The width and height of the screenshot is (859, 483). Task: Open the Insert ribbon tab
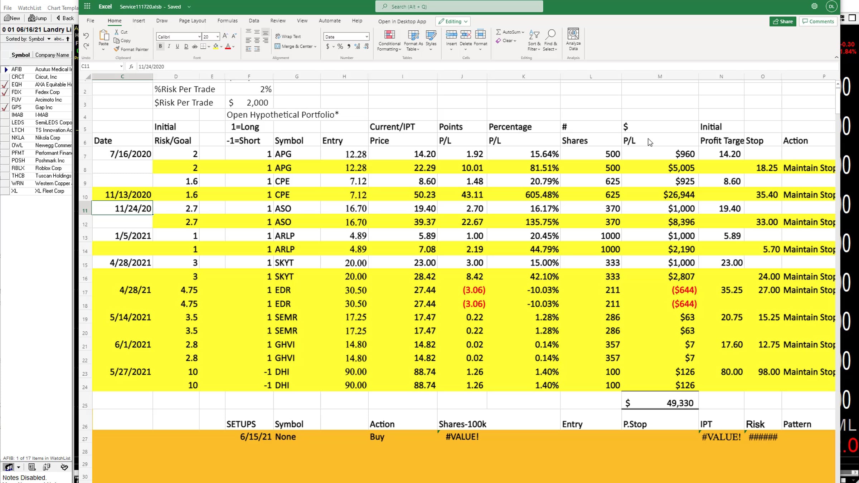[139, 21]
